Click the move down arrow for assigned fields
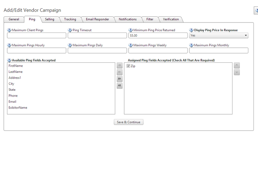 click(237, 72)
